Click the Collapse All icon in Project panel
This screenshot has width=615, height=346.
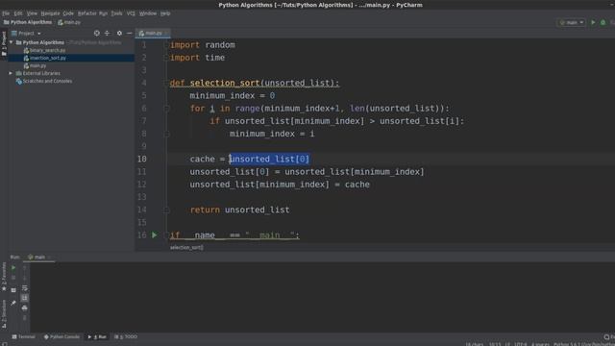[x=108, y=34]
